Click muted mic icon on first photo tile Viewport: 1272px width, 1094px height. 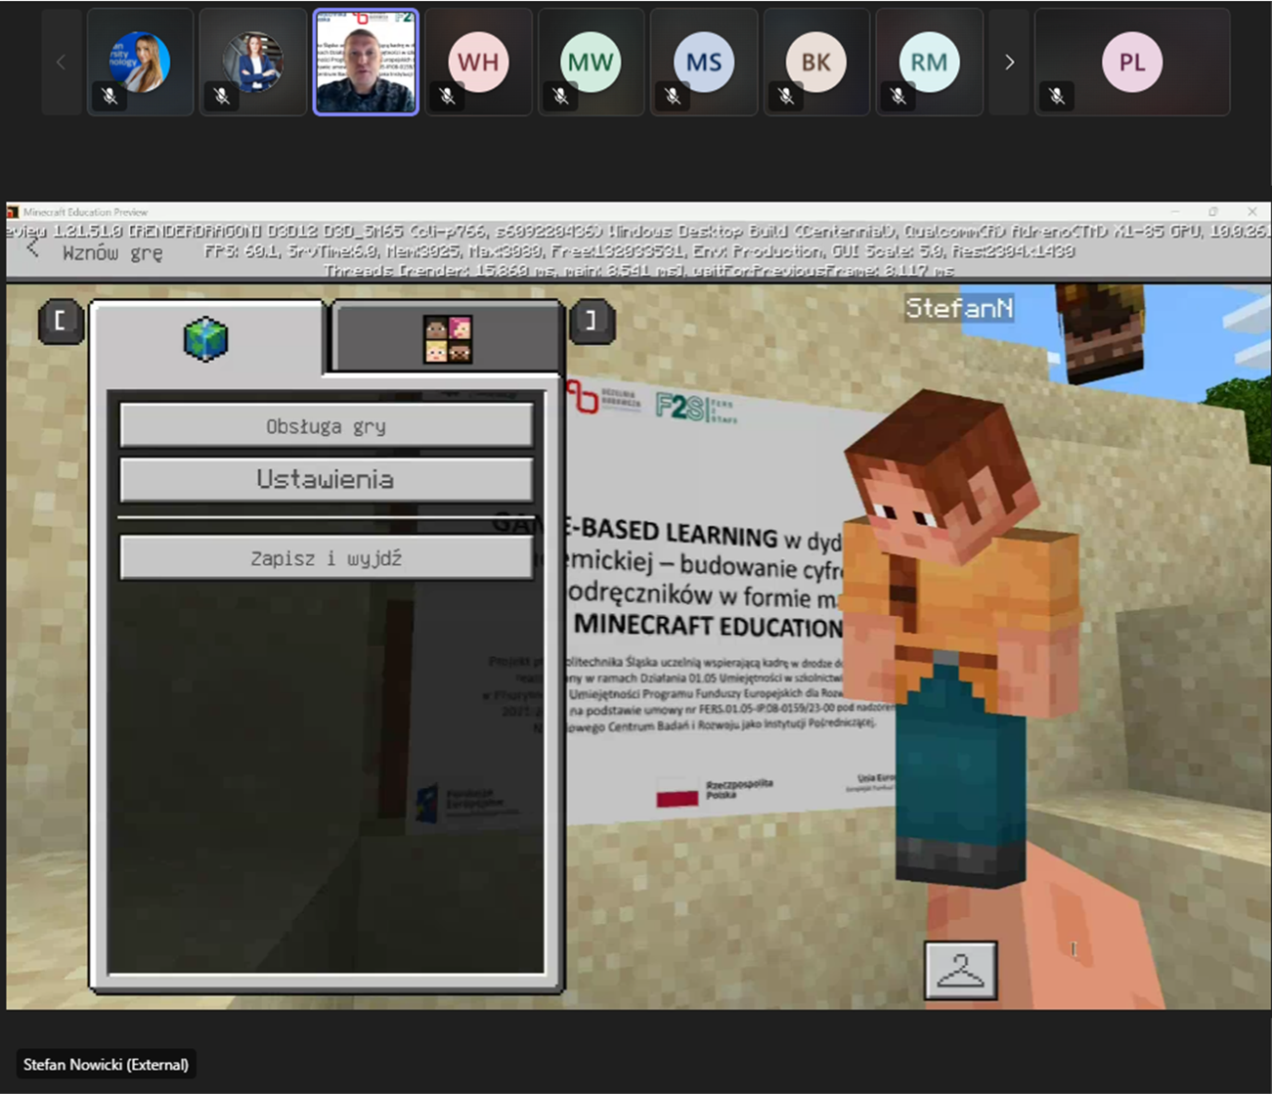tap(110, 96)
